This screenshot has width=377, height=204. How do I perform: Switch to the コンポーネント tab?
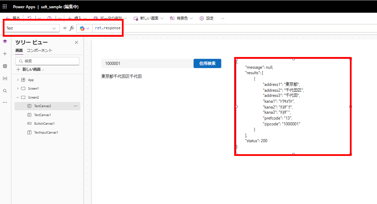[x=40, y=50]
